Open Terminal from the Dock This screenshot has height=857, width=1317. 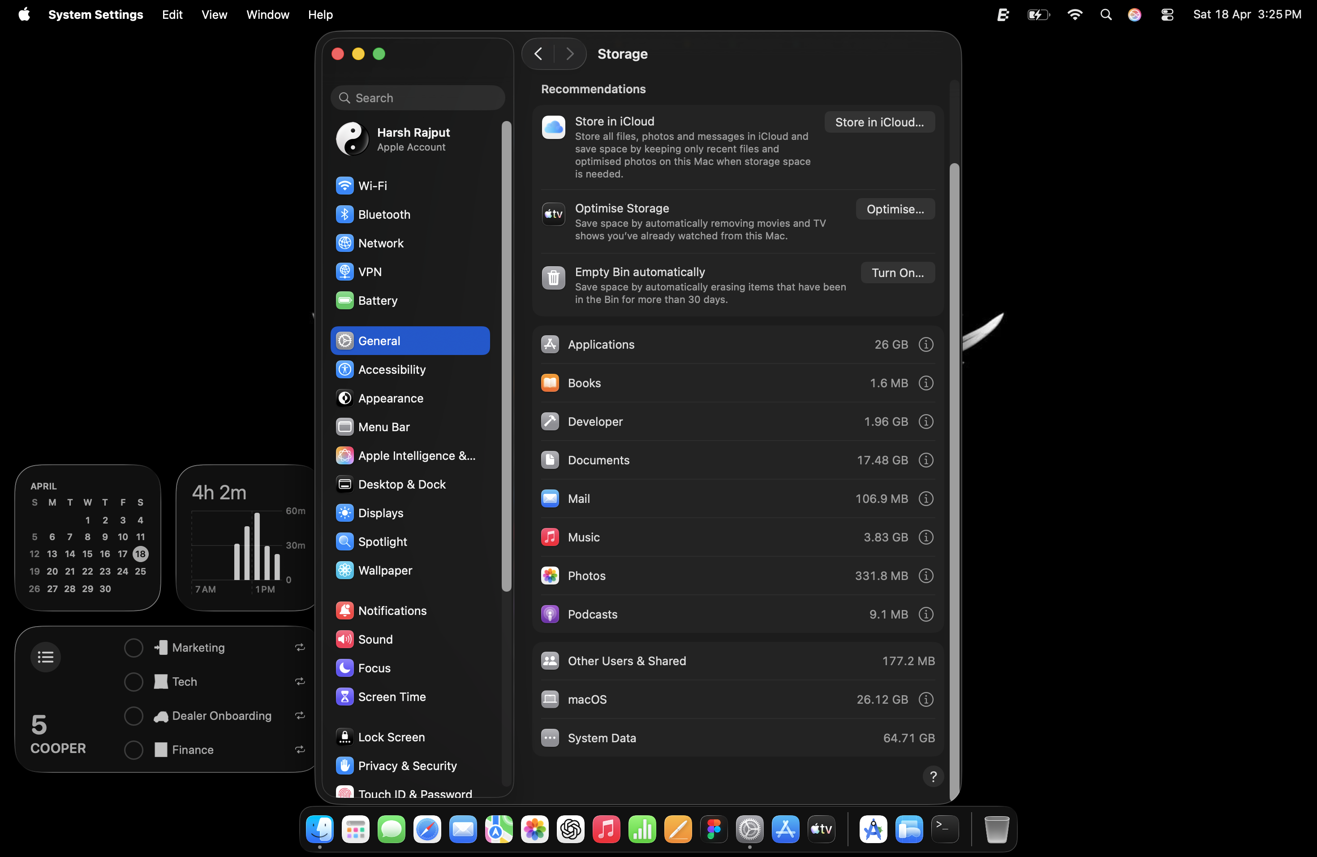point(945,829)
